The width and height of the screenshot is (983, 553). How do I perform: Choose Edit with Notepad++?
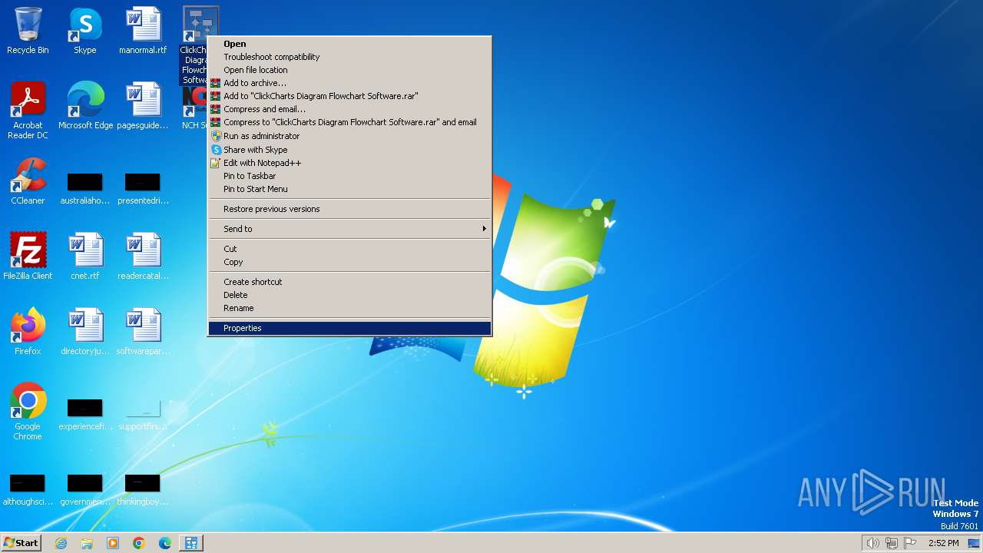[349, 163]
